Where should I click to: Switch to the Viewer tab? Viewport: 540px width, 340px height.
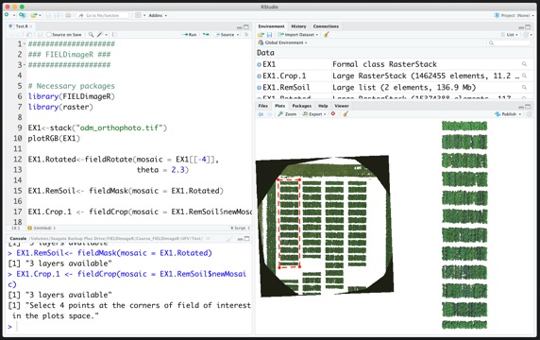342,106
